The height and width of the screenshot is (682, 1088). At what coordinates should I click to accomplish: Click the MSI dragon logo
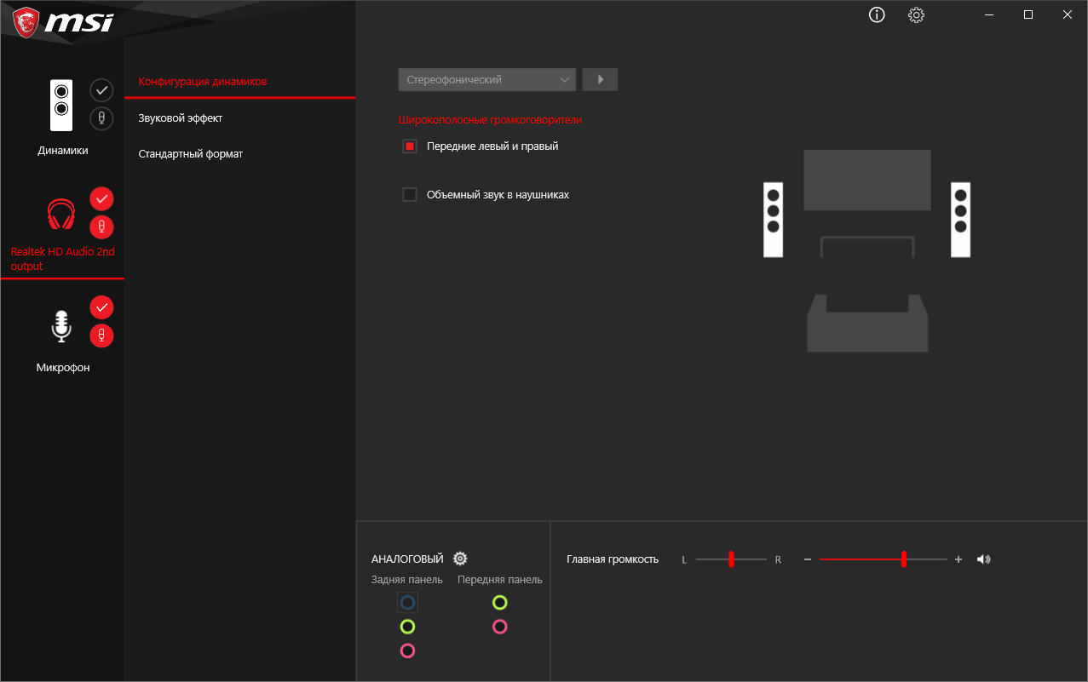25,22
